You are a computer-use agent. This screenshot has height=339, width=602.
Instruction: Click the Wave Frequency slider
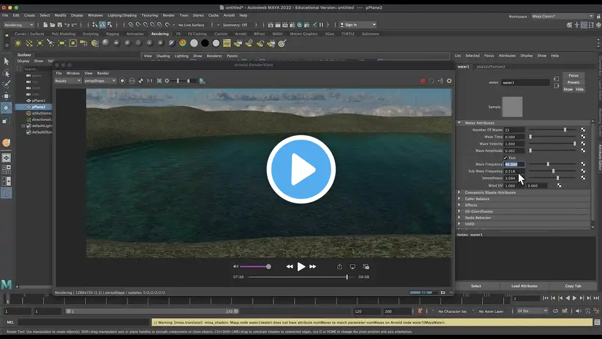552,164
